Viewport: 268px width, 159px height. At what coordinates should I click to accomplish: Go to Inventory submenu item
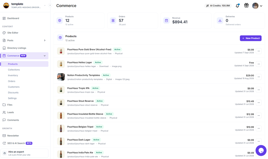(13, 75)
